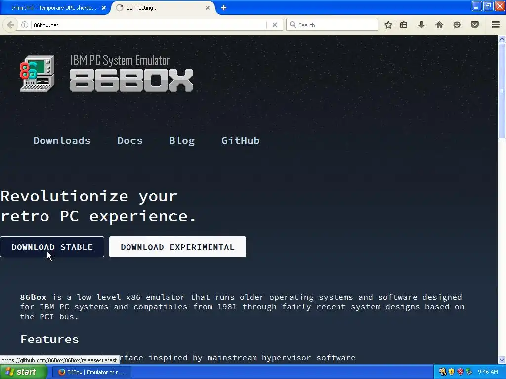
Task: Open the GitHub navigation link
Action: [x=241, y=141]
